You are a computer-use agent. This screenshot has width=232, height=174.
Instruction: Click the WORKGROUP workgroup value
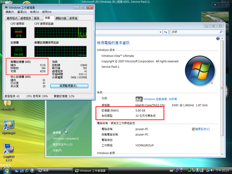144,145
